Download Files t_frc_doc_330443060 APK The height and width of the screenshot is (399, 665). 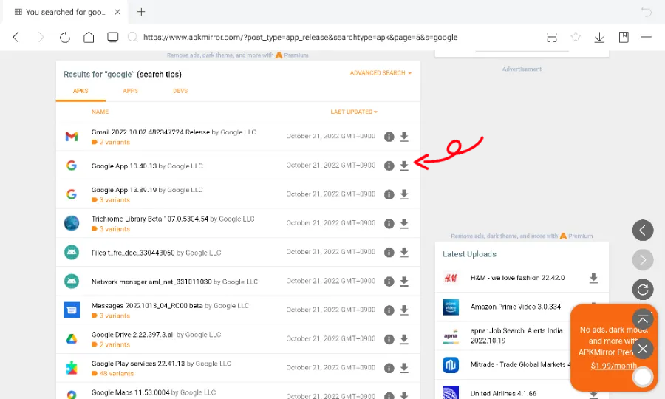click(404, 252)
